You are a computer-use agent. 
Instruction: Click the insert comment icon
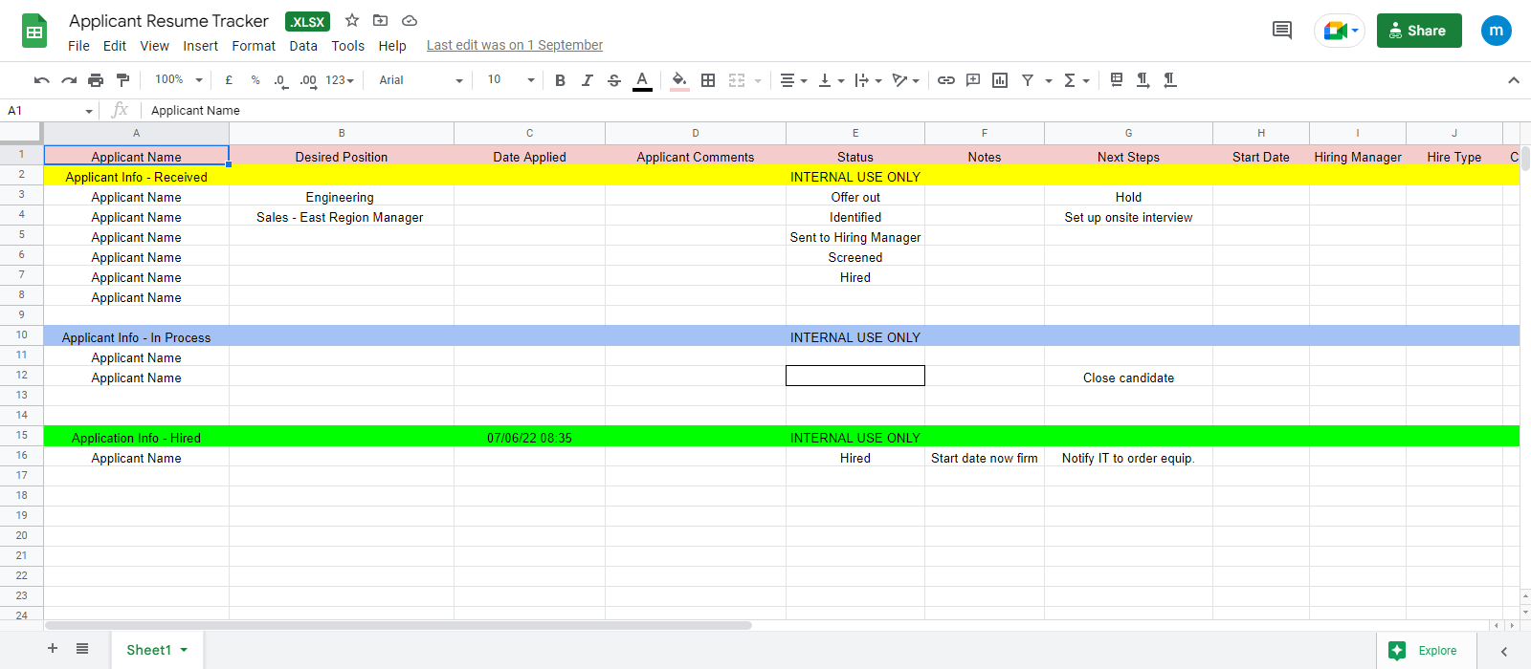pos(973,80)
